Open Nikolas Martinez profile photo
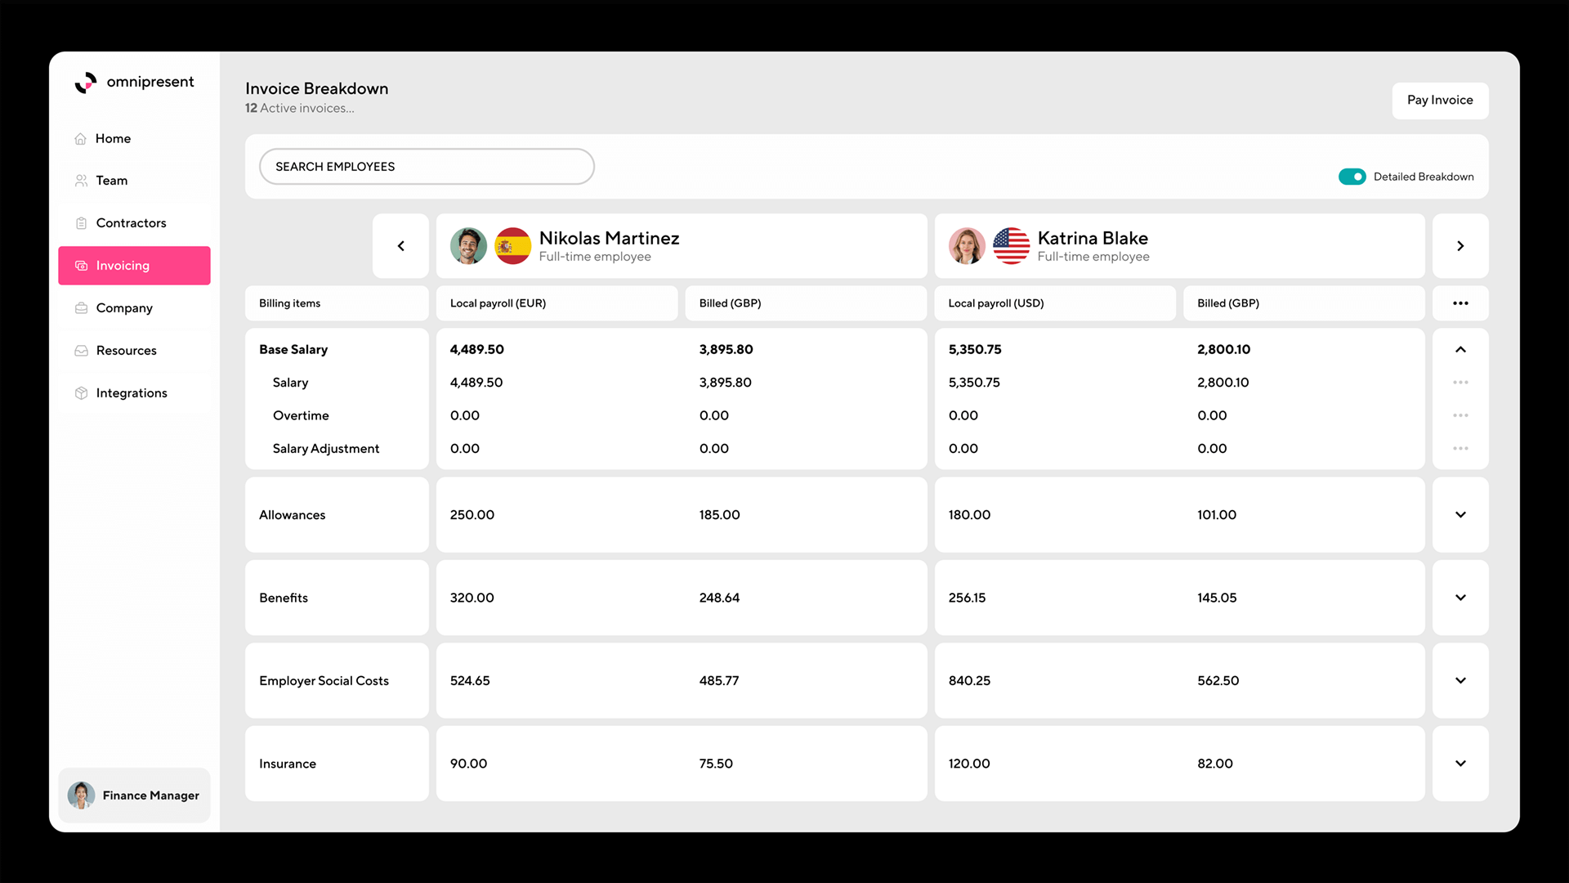 pyautogui.click(x=468, y=246)
